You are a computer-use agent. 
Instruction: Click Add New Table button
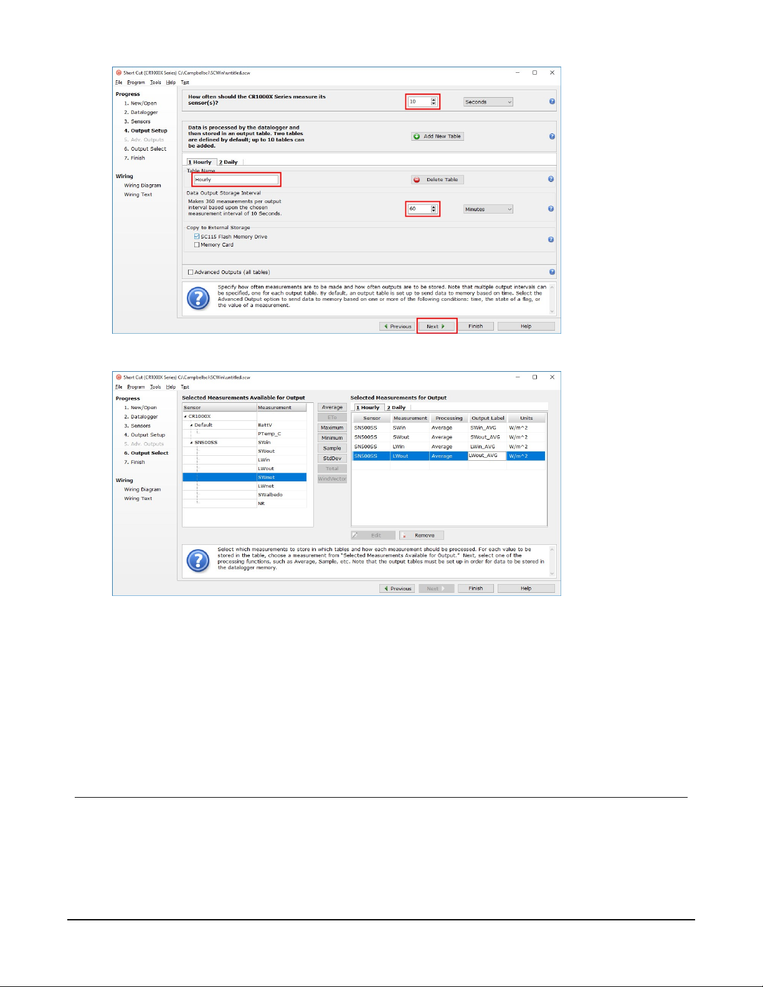pyautogui.click(x=437, y=136)
